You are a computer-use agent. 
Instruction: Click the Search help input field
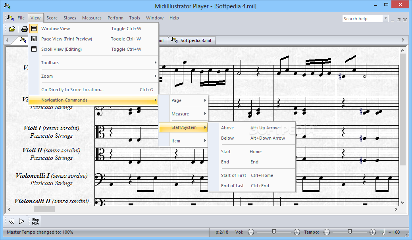(363, 19)
